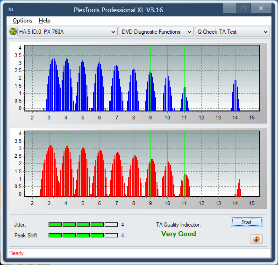Screen dimensions: 278x265
Task: Click the Start button
Action: pyautogui.click(x=247, y=222)
